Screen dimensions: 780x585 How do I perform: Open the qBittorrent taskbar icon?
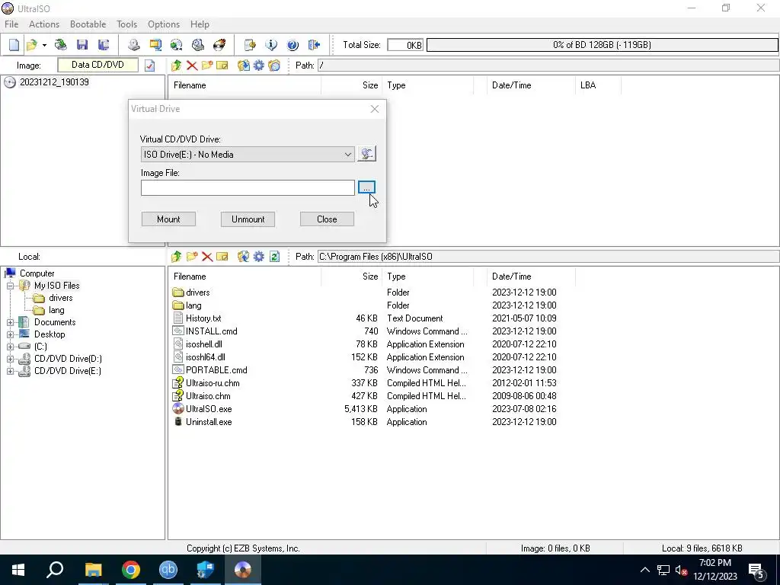(168, 570)
